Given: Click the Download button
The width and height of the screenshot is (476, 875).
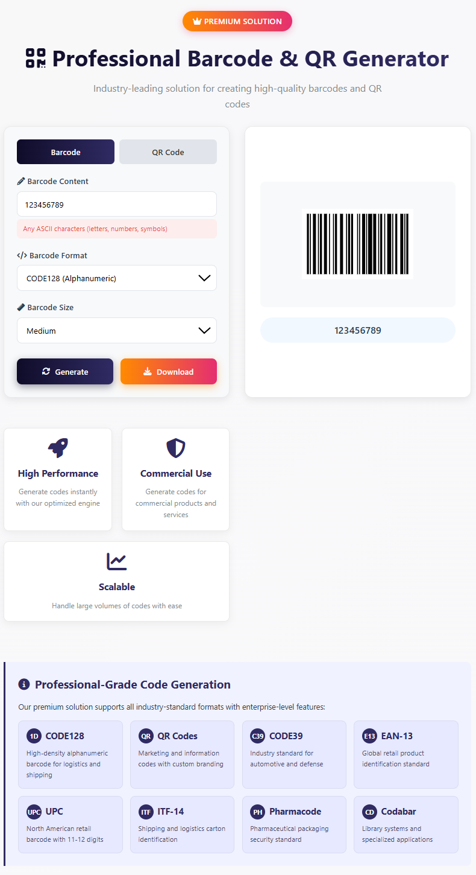Looking at the screenshot, I should tap(169, 372).
